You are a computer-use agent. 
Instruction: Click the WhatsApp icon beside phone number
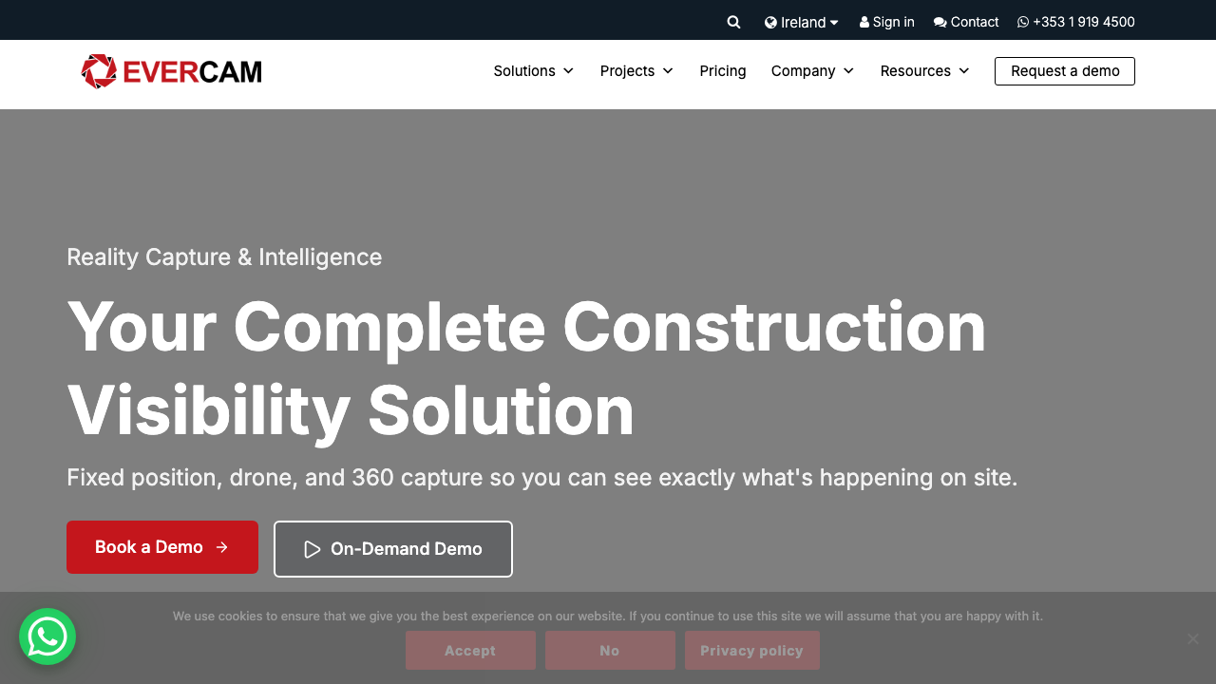point(1023,22)
